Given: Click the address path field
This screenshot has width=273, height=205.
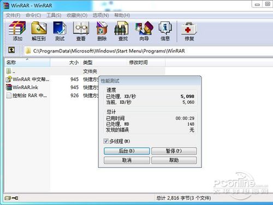Looking at the screenshot, I should (149, 51).
